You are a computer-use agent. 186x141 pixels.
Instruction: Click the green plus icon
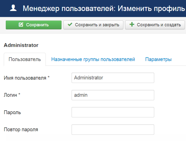pyautogui.click(x=132, y=25)
